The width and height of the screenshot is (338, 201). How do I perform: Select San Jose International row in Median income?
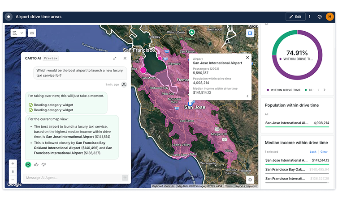pyautogui.click(x=297, y=161)
